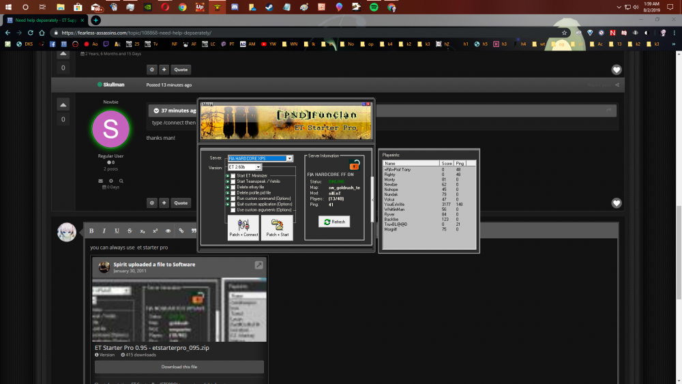Insert a quote using the editor quote icon
682x384 pixels.
(x=194, y=231)
